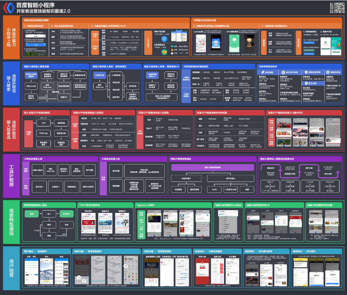
Task: Click the shield icon beside 安全问题
Action: (x=306, y=83)
